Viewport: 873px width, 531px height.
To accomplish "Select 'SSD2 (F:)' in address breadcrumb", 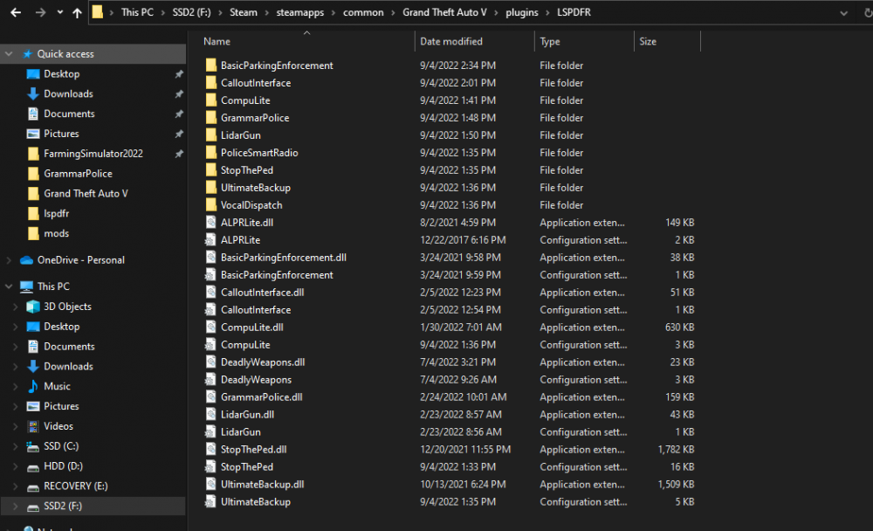I will (191, 12).
